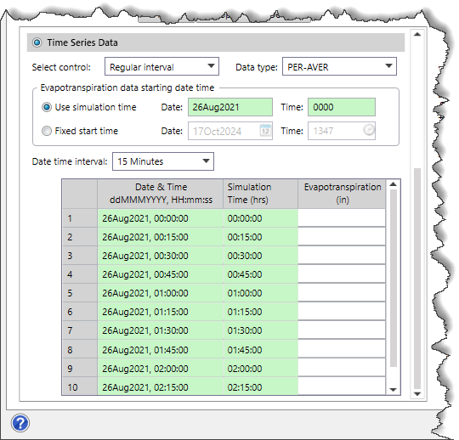Screen dimensions: 459x440
Task: Click Evapotranspiration cell in row 1
Action: 342,218
